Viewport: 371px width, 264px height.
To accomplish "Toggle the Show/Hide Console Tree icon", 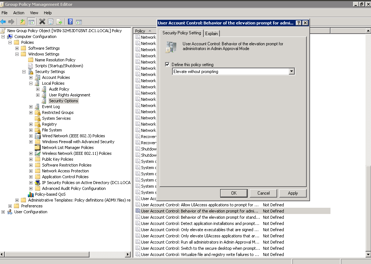I will click(x=31, y=22).
